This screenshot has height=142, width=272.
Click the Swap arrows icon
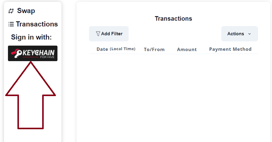[x=11, y=11]
